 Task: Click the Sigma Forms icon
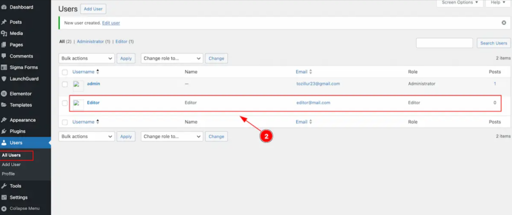point(4,67)
